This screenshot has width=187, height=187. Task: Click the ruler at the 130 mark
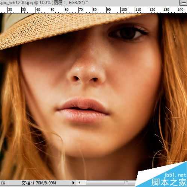click(166, 10)
